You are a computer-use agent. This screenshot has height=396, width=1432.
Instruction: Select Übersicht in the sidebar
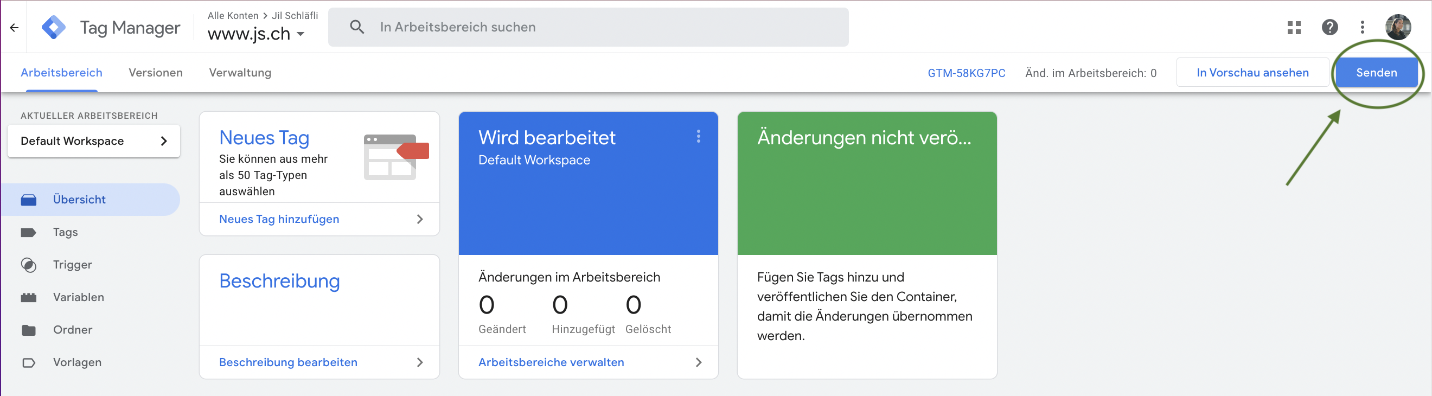[x=90, y=200]
